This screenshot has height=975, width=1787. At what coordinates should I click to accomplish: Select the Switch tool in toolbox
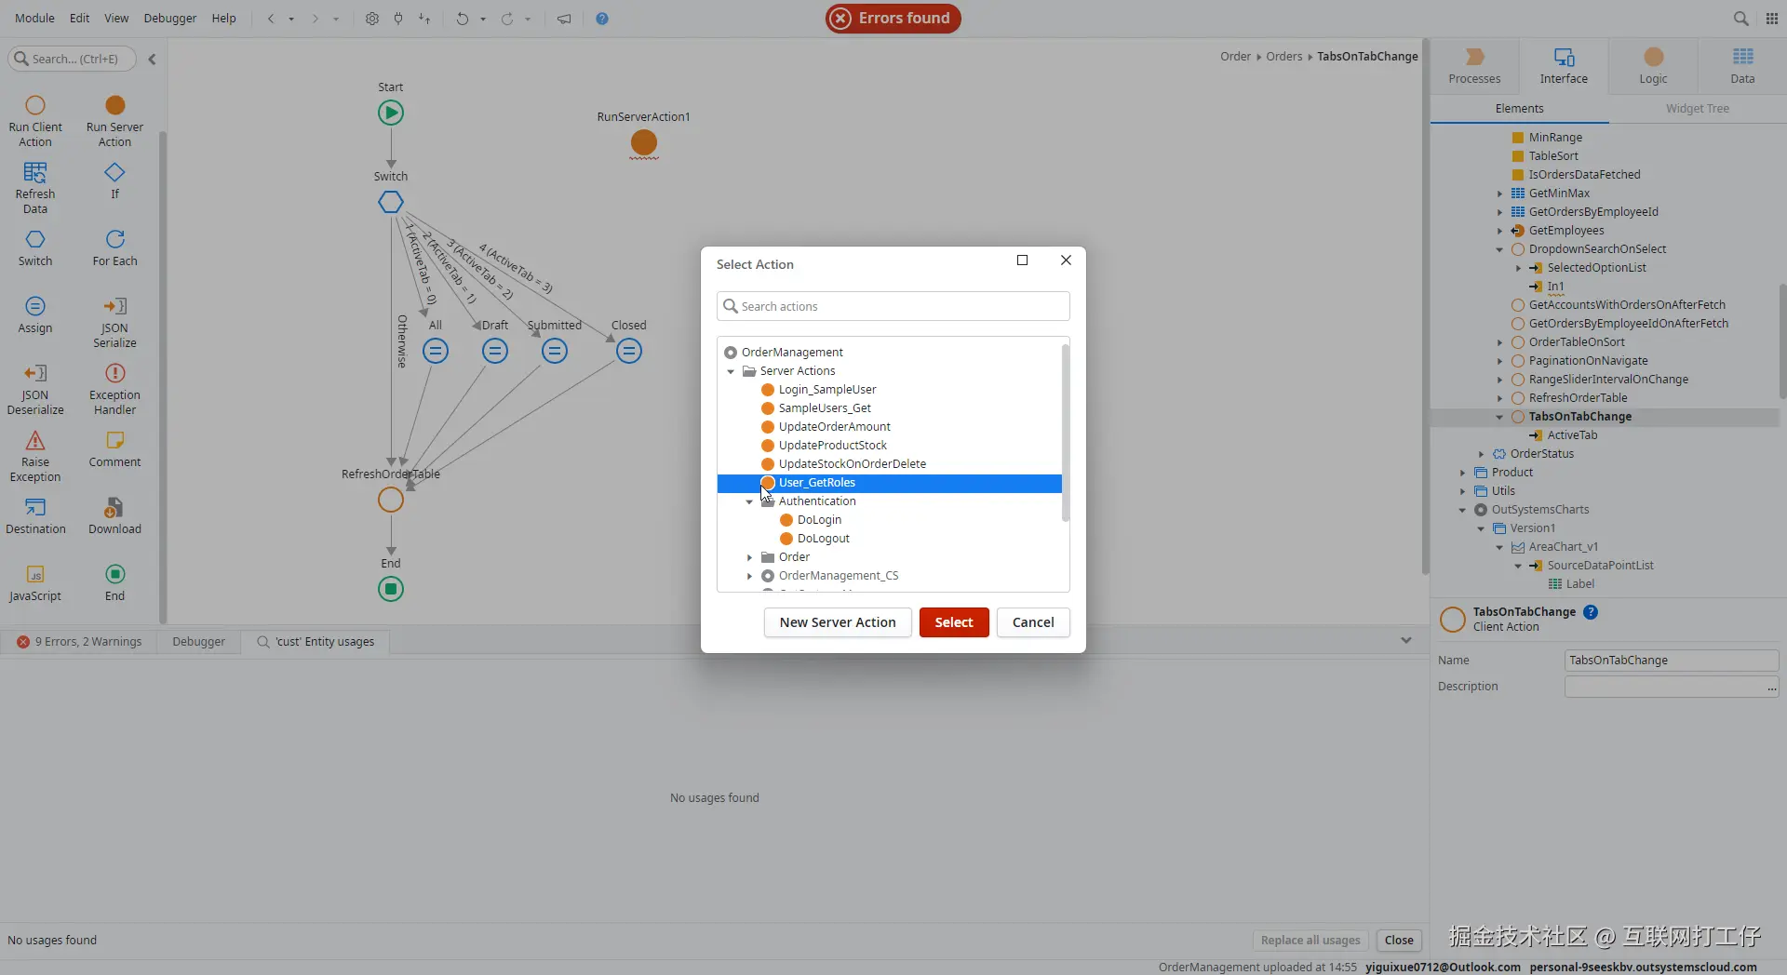click(35, 247)
